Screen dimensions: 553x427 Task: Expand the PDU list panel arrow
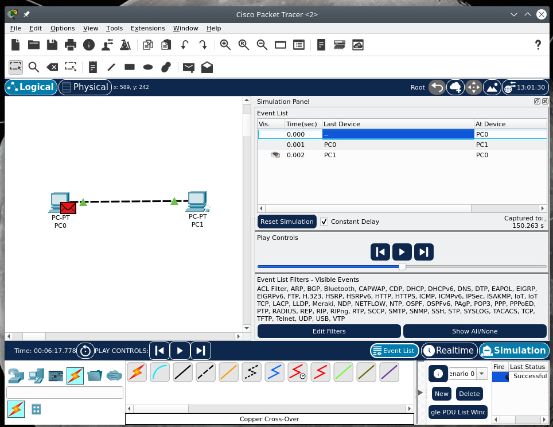pyautogui.click(x=421, y=393)
